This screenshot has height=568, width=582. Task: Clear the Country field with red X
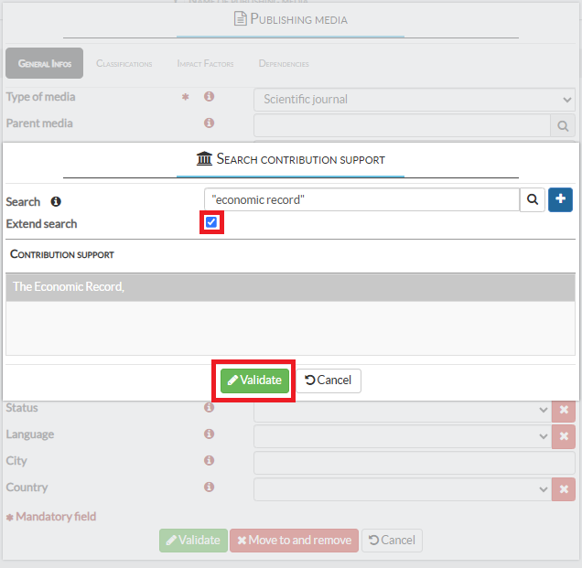(x=564, y=489)
